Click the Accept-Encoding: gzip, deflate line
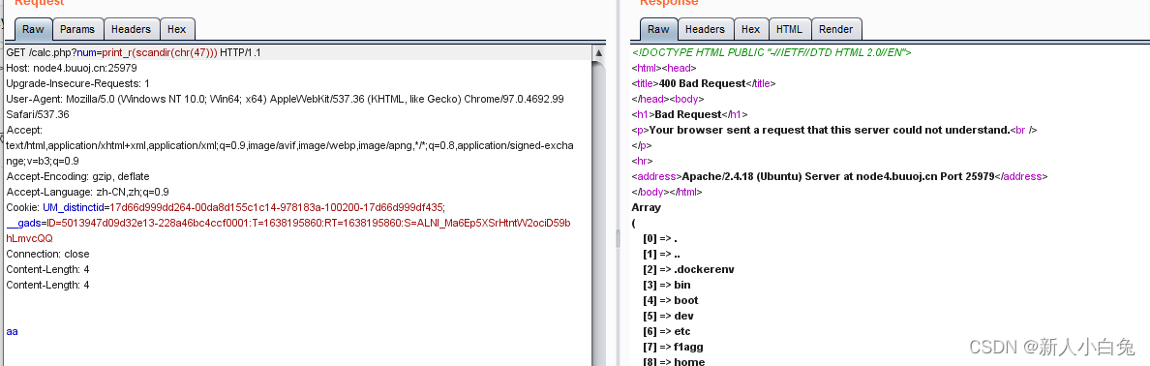The image size is (1150, 366). 77,176
